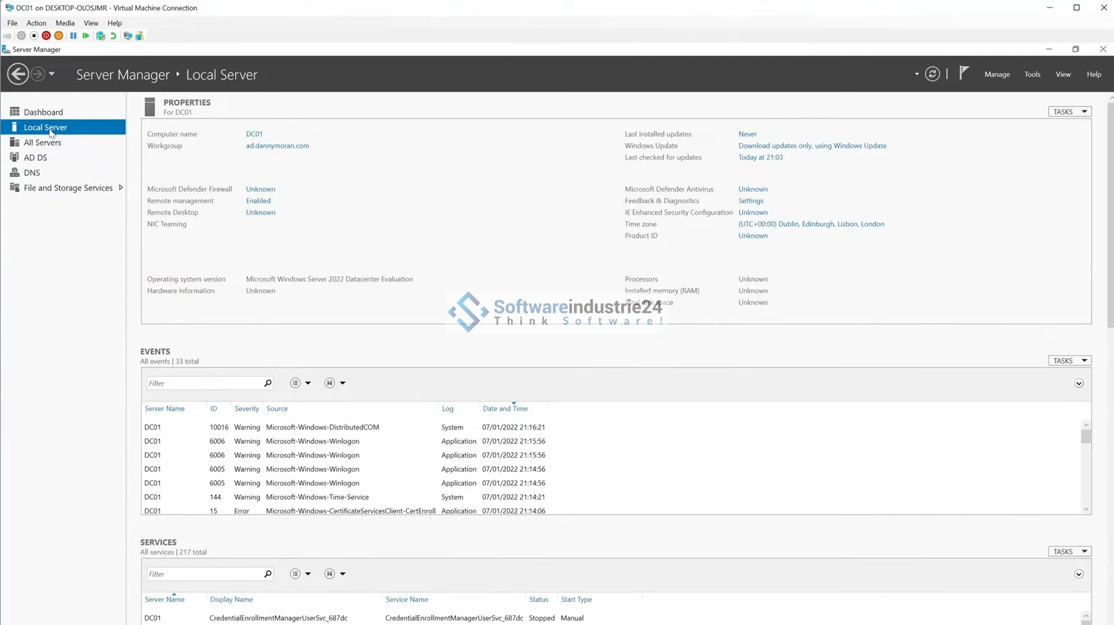Click the time zone setting link
The height and width of the screenshot is (625, 1114).
(x=811, y=224)
